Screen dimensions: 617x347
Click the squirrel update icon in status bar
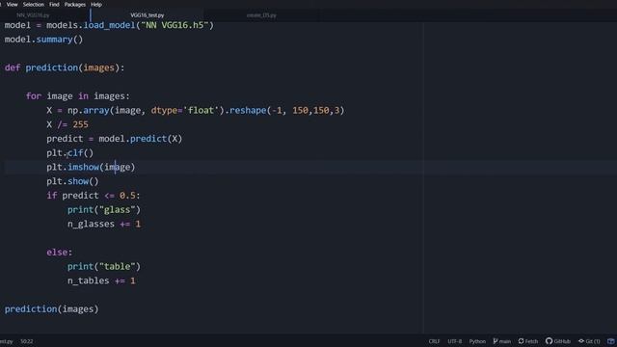611,341
